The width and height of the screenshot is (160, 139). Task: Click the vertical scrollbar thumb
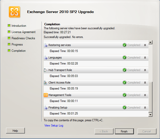point(150,97)
